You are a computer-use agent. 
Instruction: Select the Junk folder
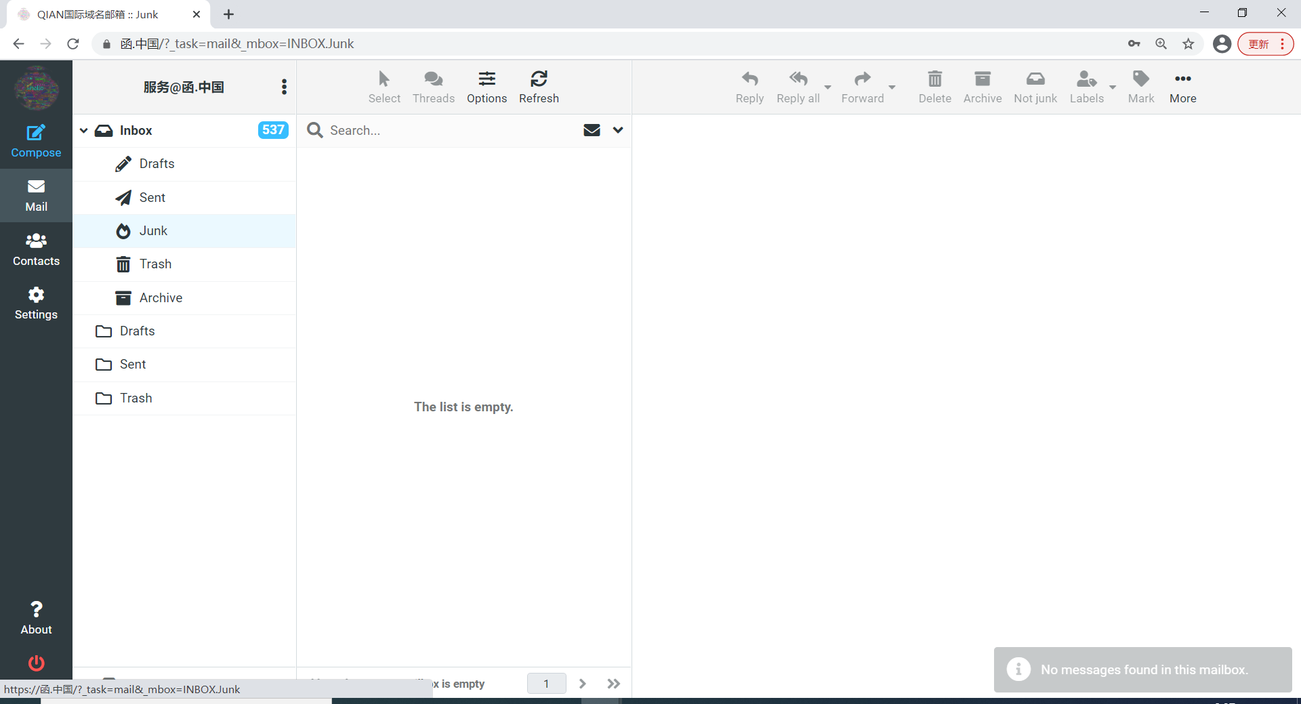[184, 231]
